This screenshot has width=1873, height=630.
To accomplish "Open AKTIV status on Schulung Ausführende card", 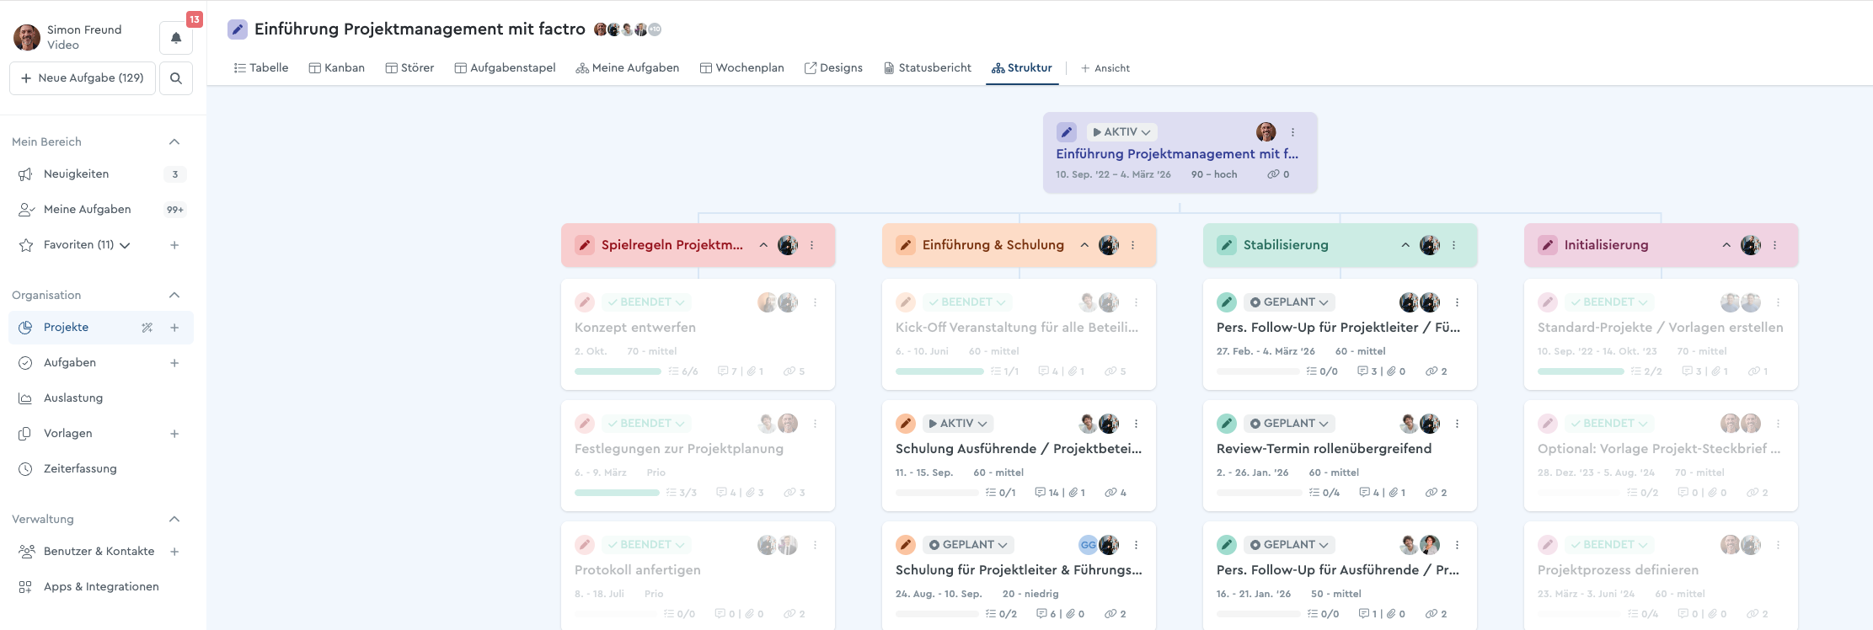I will click(958, 424).
